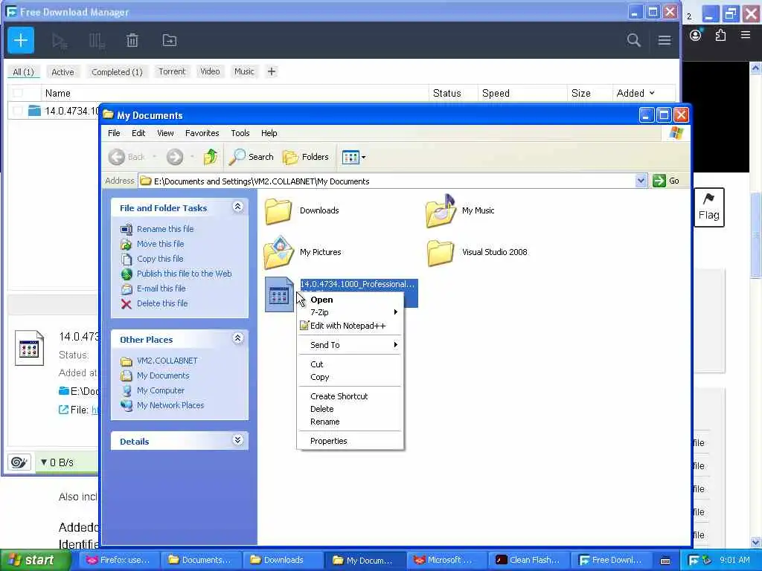
Task: Check the 14.0.4734 download row checkbox
Action: [x=18, y=111]
